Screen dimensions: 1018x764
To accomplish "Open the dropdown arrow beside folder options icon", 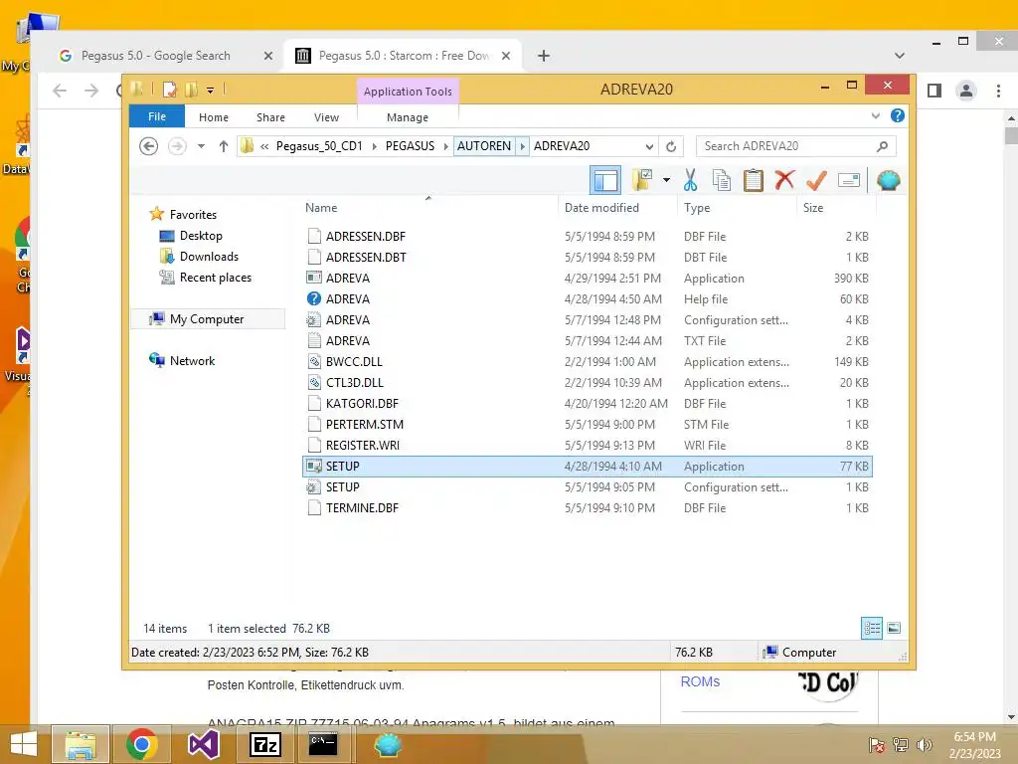I will pos(666,180).
